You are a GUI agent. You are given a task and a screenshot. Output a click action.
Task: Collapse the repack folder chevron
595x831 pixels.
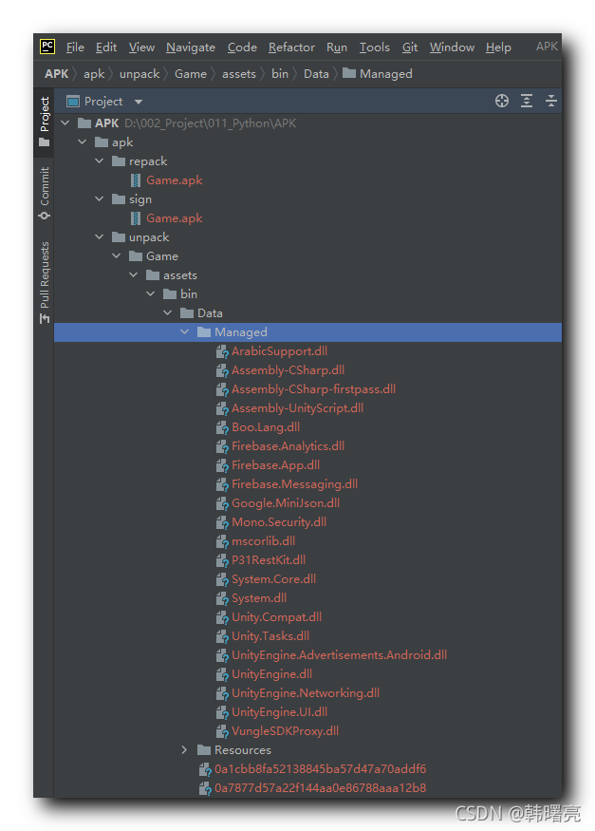click(99, 161)
